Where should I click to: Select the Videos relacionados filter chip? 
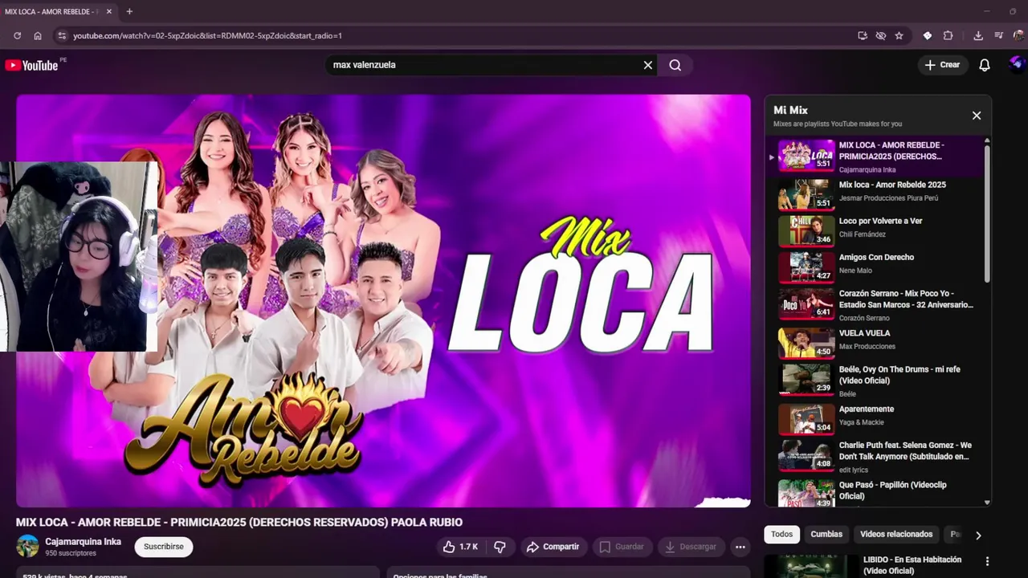(x=896, y=534)
